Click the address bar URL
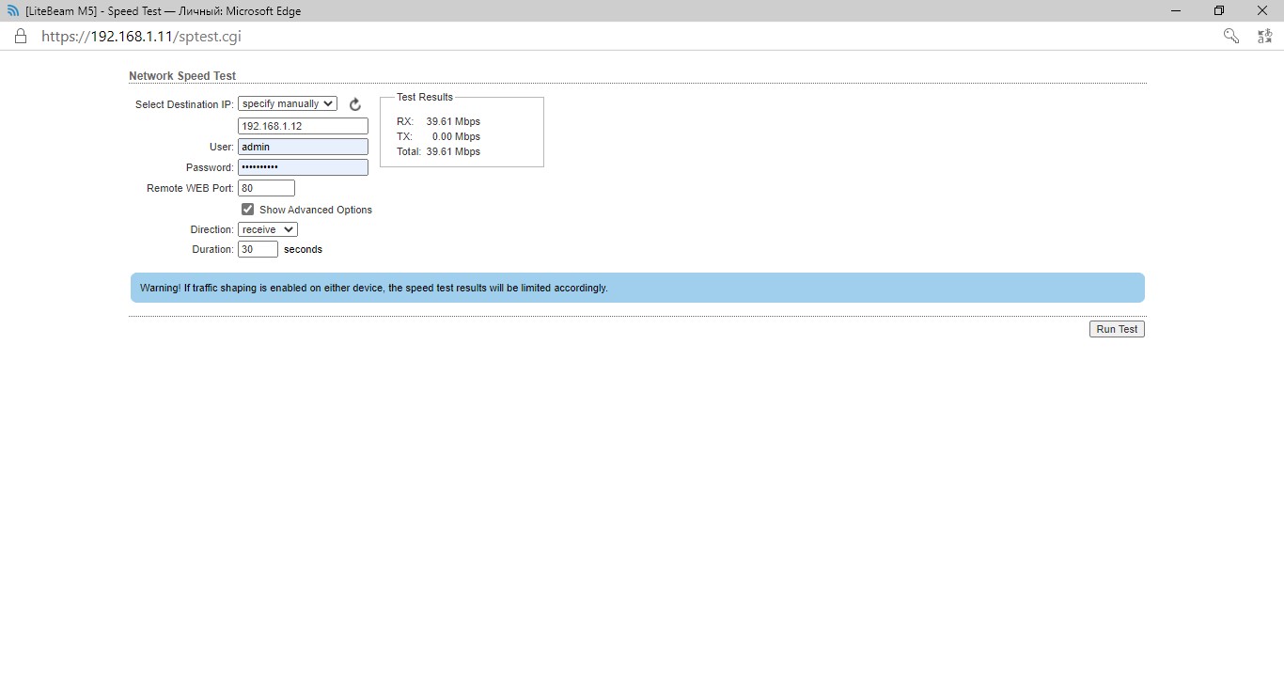 [141, 37]
